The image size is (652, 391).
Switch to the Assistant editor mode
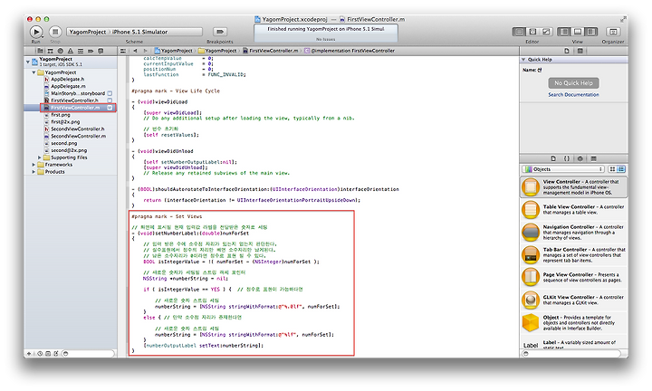pyautogui.click(x=532, y=32)
